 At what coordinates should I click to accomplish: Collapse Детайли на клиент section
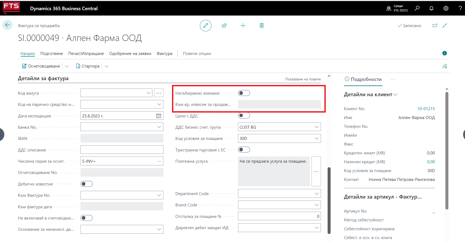click(396, 94)
